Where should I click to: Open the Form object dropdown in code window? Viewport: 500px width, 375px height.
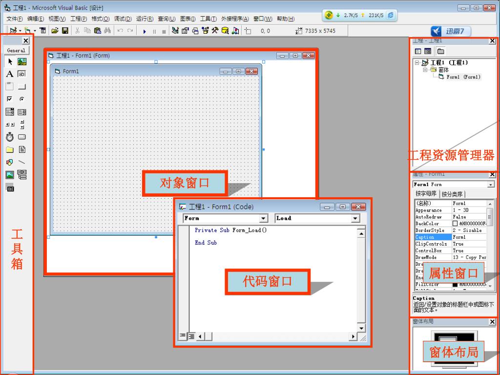point(263,218)
